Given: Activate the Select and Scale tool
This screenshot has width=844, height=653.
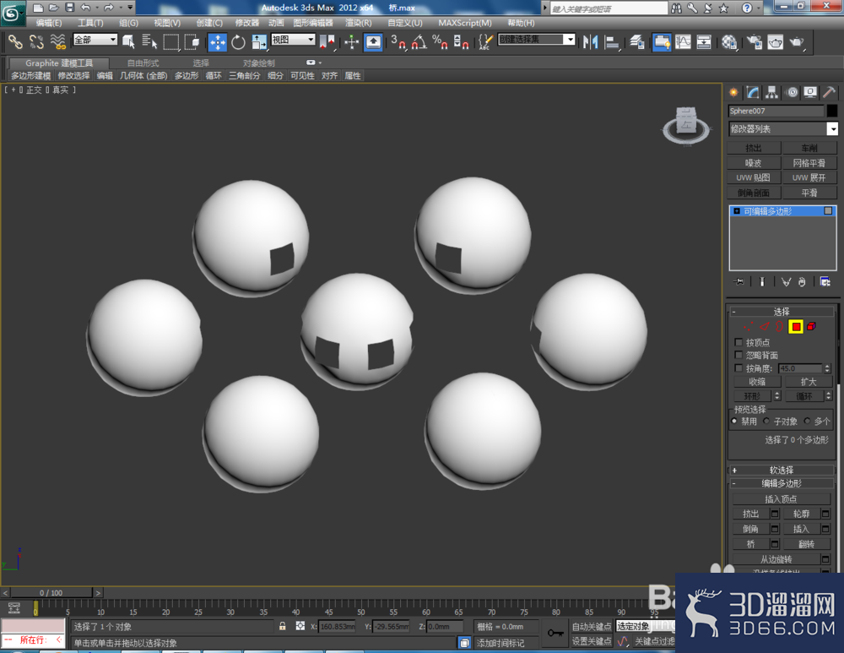Looking at the screenshot, I should point(259,42).
